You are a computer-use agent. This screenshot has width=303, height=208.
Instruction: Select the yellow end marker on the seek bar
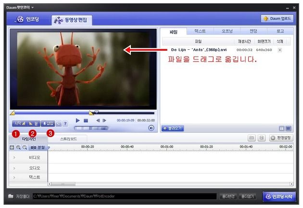click(x=91, y=113)
